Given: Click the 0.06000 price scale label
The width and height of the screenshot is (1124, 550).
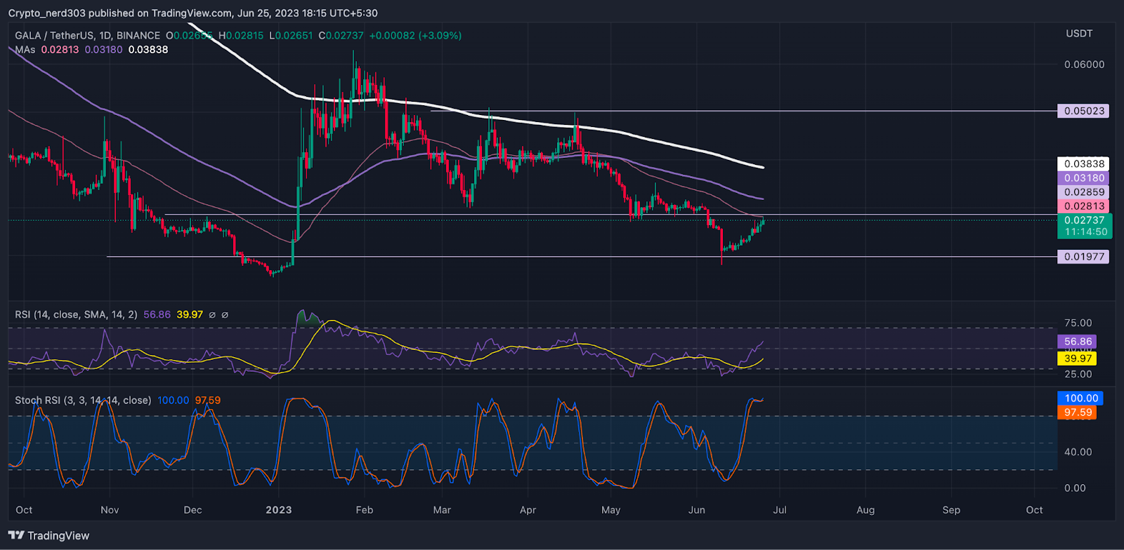Looking at the screenshot, I should pyautogui.click(x=1085, y=65).
